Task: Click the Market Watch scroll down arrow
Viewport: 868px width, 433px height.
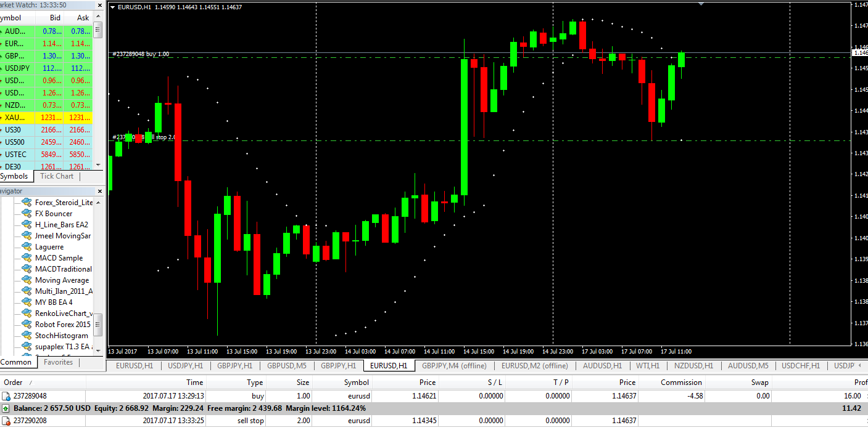Action: (98, 165)
